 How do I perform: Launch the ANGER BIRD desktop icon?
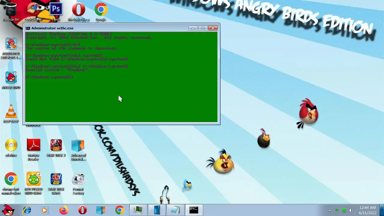click(x=11, y=80)
